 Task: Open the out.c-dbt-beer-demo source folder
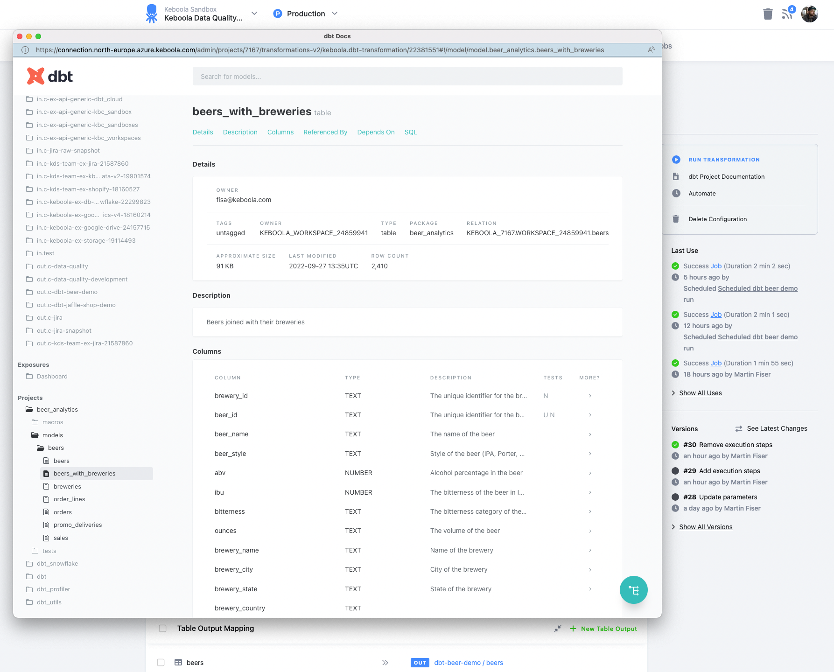[x=62, y=292]
